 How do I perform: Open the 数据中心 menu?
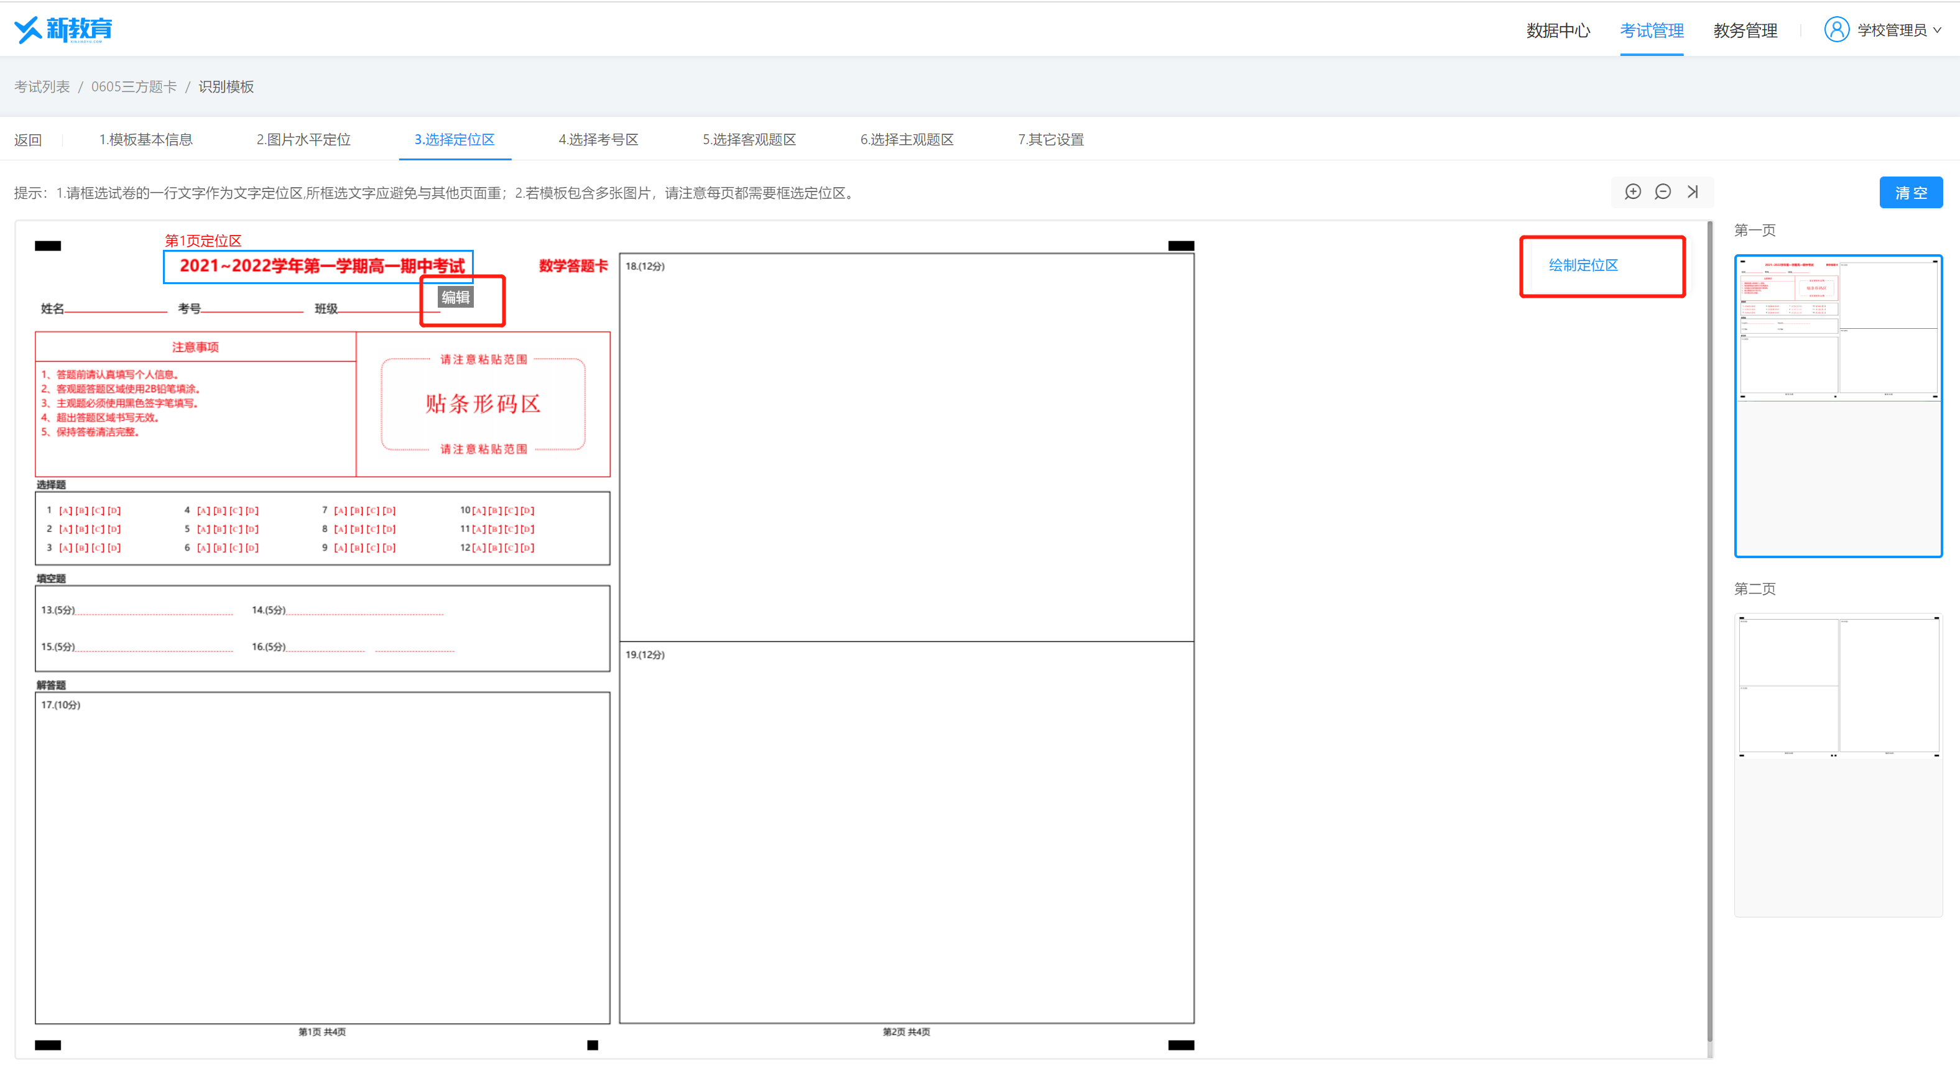click(1558, 30)
